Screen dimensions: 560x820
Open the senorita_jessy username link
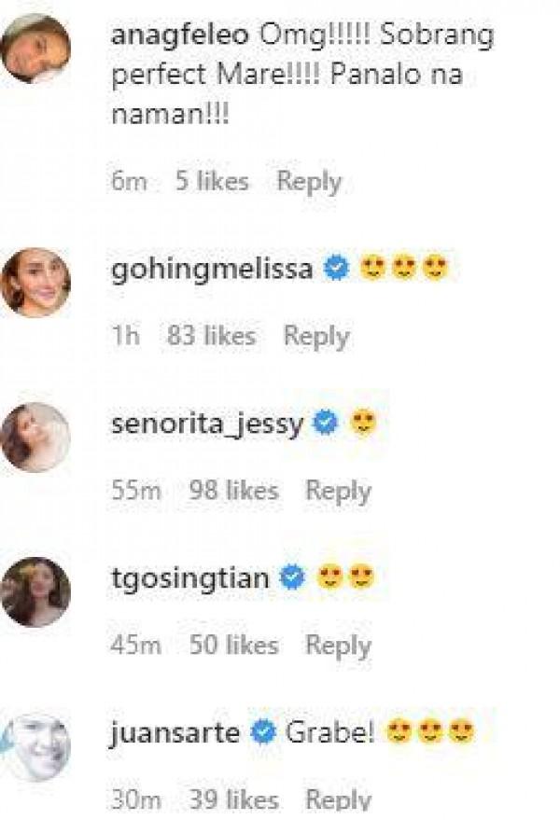tap(206, 424)
